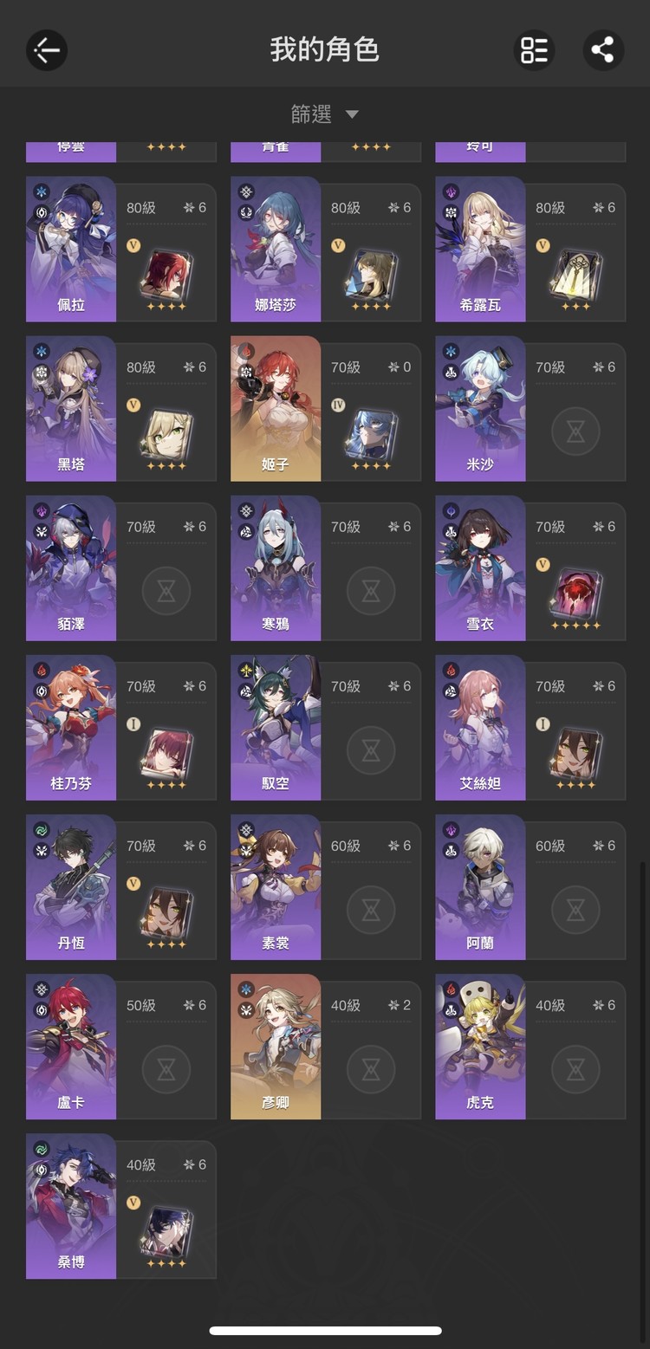This screenshot has height=1349, width=650.
Task: Tap empty light cone slot for 寒鴉
Action: point(371,590)
